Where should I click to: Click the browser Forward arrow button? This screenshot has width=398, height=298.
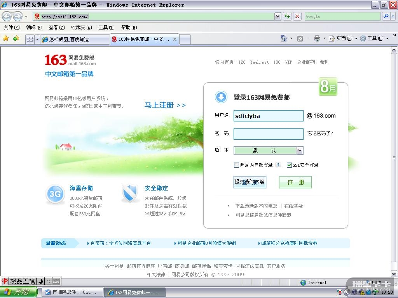coord(17,16)
